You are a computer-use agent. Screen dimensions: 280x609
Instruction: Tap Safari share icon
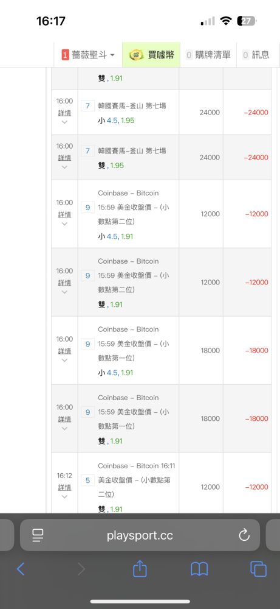pyautogui.click(x=140, y=569)
